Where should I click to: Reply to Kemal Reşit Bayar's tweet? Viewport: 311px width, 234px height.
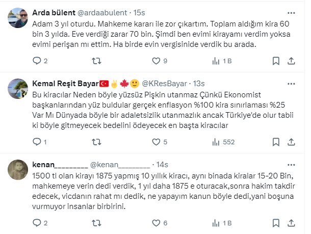pyautogui.click(x=36, y=142)
